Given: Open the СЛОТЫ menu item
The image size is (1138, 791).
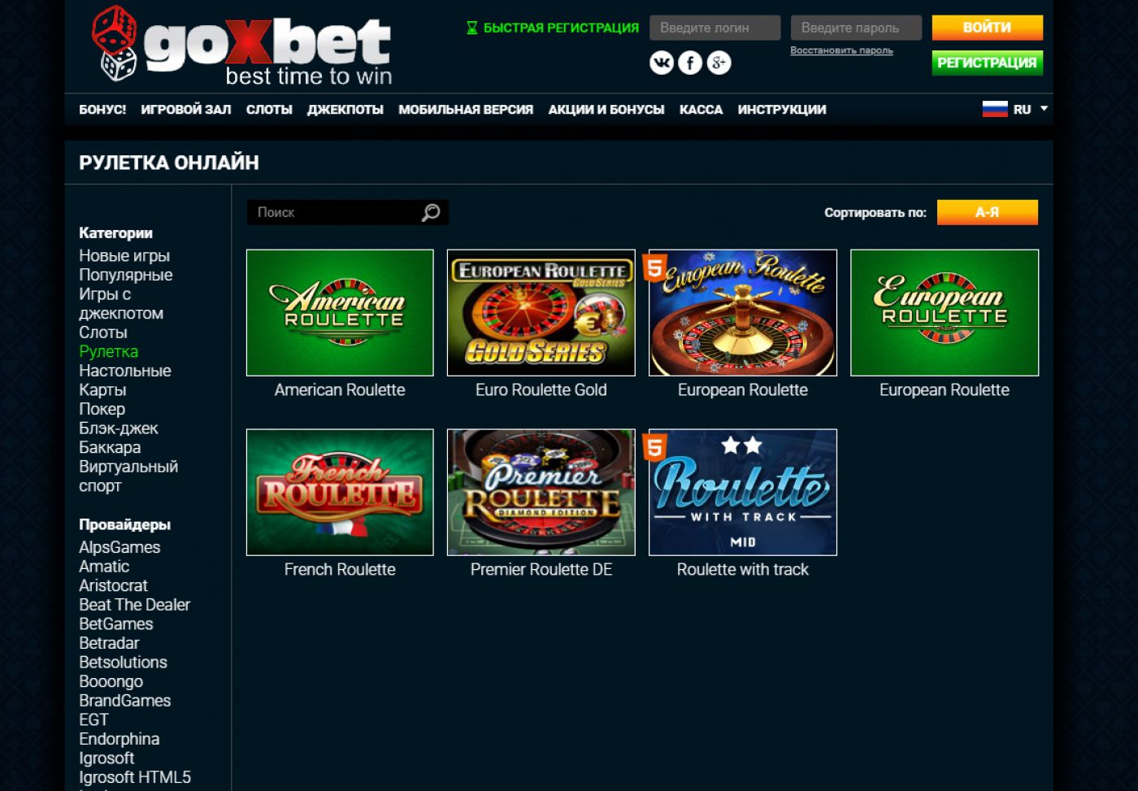Looking at the screenshot, I should [x=269, y=110].
